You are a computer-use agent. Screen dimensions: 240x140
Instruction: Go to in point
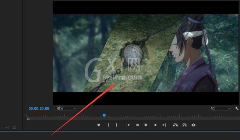pyautogui.click(x=128, y=125)
